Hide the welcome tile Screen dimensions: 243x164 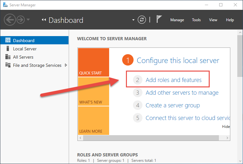pos(226,127)
